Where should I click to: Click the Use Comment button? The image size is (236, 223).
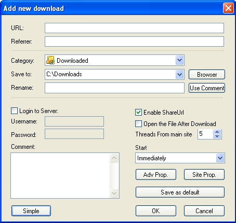[x=207, y=88]
